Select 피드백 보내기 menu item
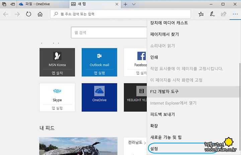 pos(193,114)
